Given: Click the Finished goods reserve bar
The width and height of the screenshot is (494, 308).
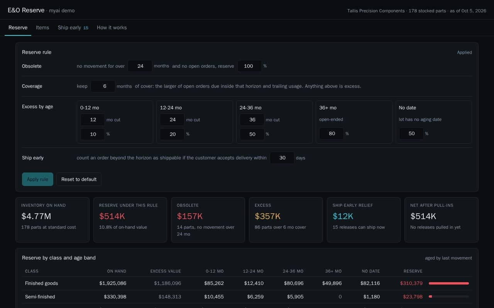Looking at the screenshot, I should (x=449, y=283).
